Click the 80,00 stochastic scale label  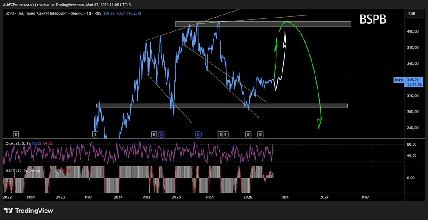413,144
